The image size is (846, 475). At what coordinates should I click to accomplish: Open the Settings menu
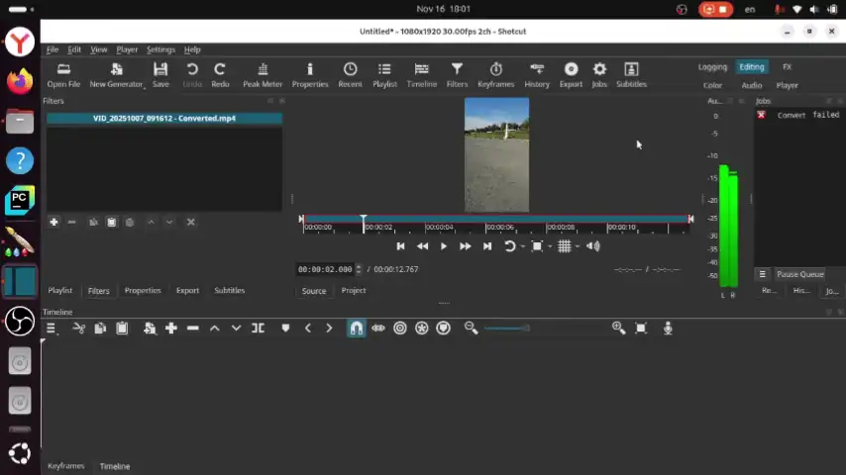tap(160, 49)
